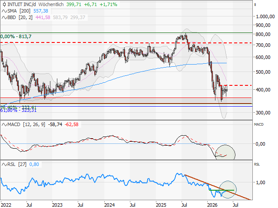This screenshot has width=278, height=208.
Task: Click the RSL value 0,80
Action: click(x=34, y=165)
